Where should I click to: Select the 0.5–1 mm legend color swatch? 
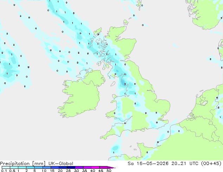[14, 167]
